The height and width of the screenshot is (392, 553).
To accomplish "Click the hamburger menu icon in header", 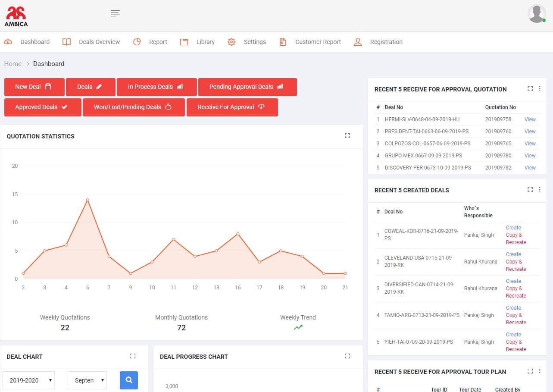I will coord(115,14).
